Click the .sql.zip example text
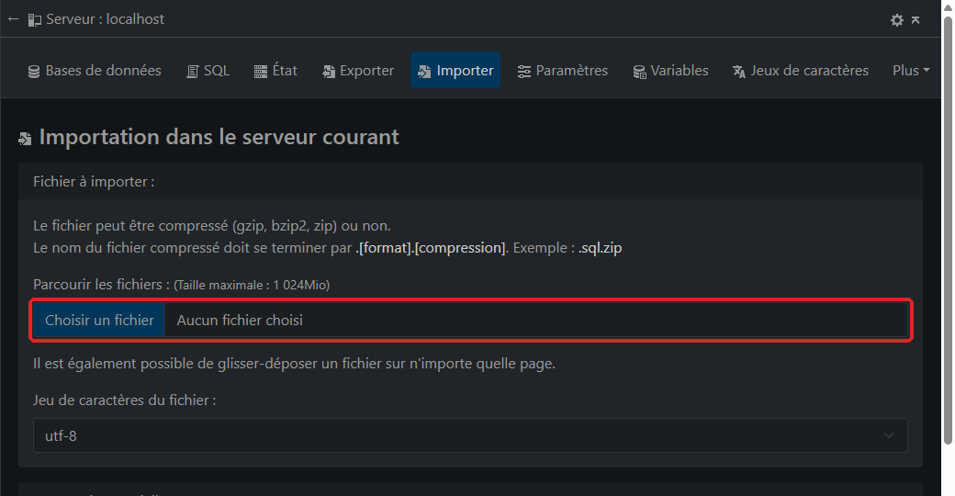This screenshot has height=496, width=955. coord(600,248)
